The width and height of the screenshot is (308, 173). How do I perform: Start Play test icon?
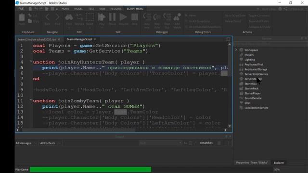tap(102, 17)
